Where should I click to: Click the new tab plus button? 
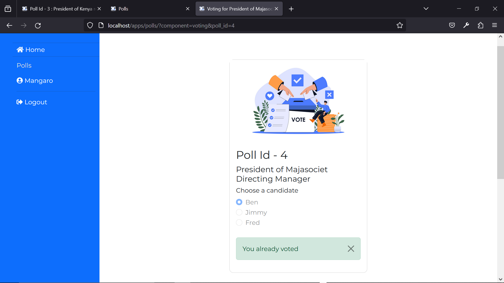(x=291, y=9)
